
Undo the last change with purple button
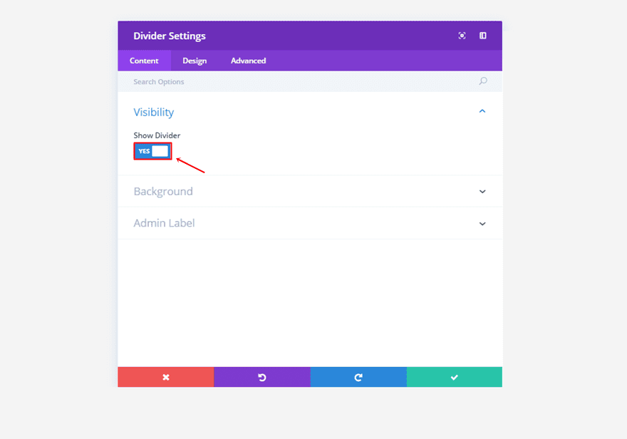pos(261,377)
